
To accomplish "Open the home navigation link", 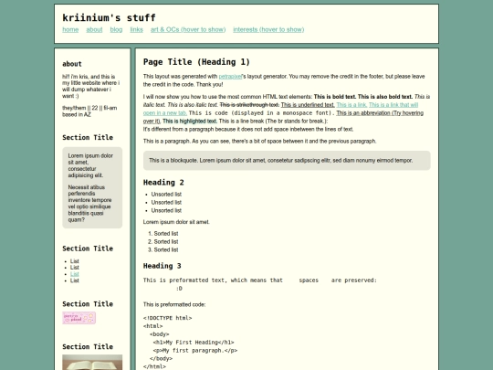I will click(70, 29).
